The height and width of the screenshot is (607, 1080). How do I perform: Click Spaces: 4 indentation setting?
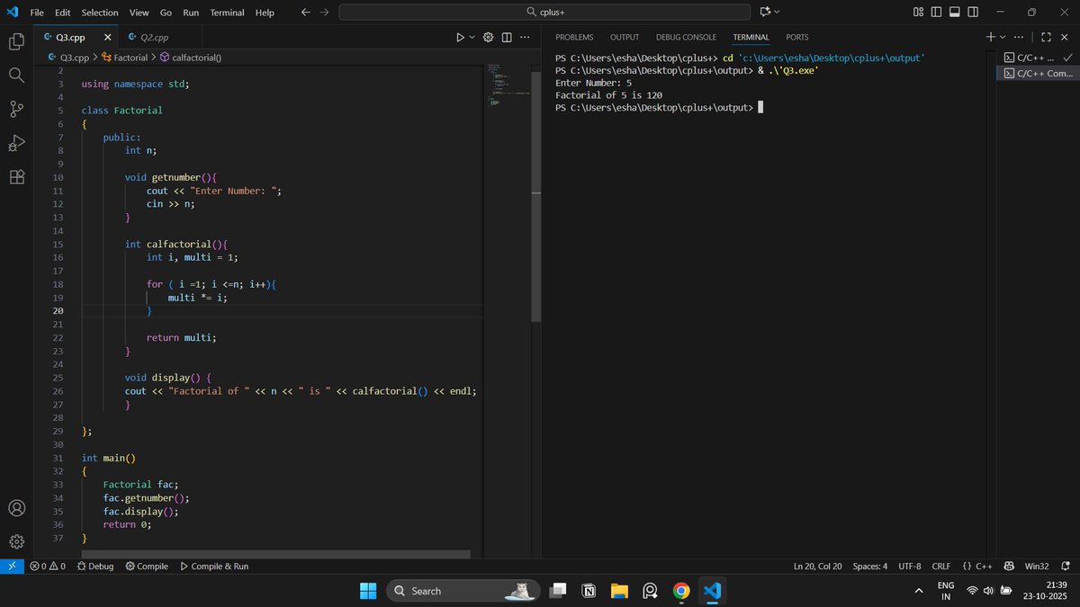(x=870, y=567)
